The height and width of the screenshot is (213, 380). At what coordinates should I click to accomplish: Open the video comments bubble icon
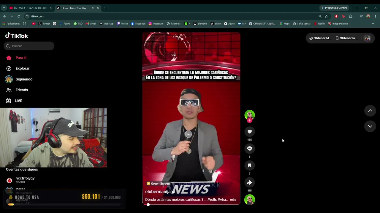pos(249,149)
